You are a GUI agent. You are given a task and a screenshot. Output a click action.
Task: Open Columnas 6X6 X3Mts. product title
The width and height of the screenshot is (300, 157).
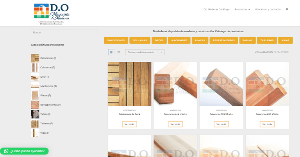pos(267,114)
